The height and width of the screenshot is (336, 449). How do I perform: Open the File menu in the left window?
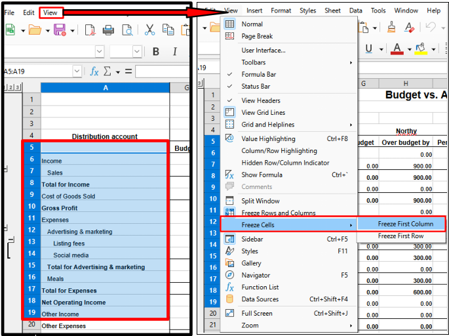(x=9, y=12)
